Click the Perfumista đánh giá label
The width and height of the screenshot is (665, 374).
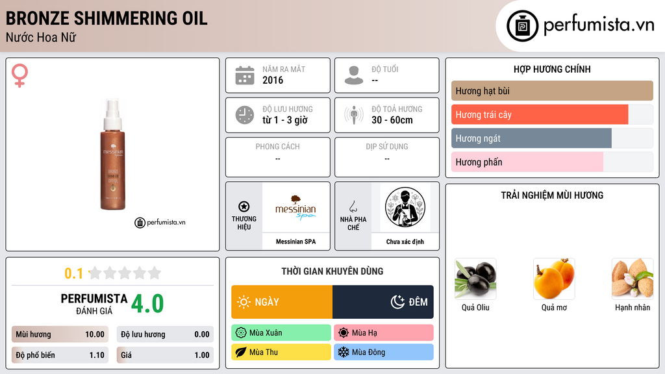[94, 304]
